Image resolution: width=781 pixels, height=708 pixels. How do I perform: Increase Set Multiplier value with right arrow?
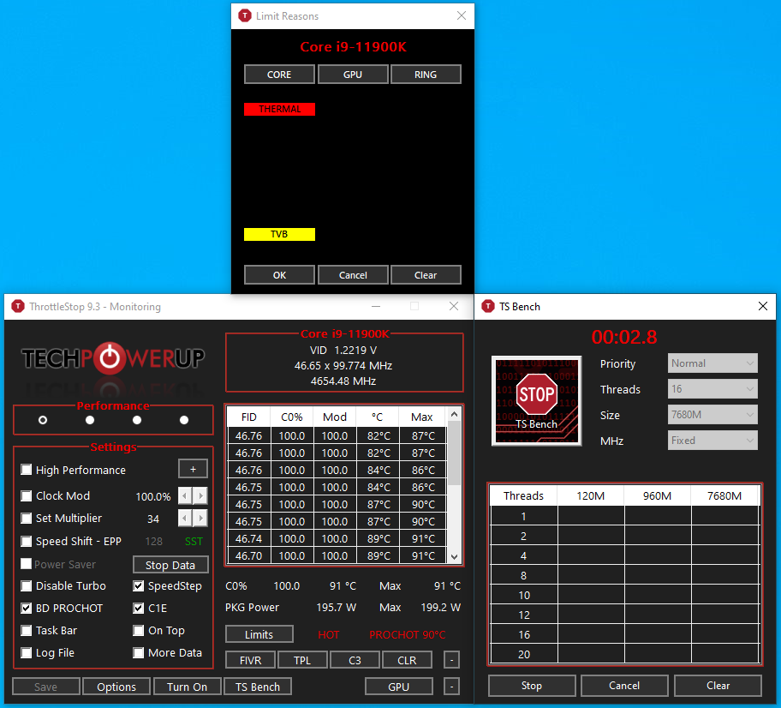200,518
